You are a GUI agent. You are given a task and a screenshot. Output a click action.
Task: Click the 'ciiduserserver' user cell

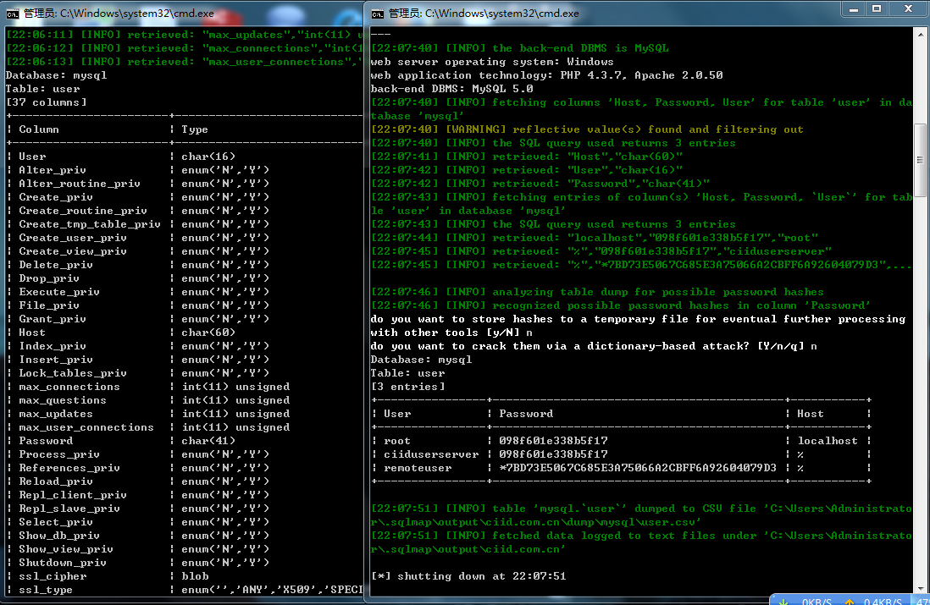tap(431, 454)
